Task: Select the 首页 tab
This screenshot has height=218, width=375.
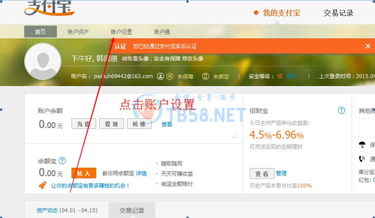Action: click(x=40, y=32)
